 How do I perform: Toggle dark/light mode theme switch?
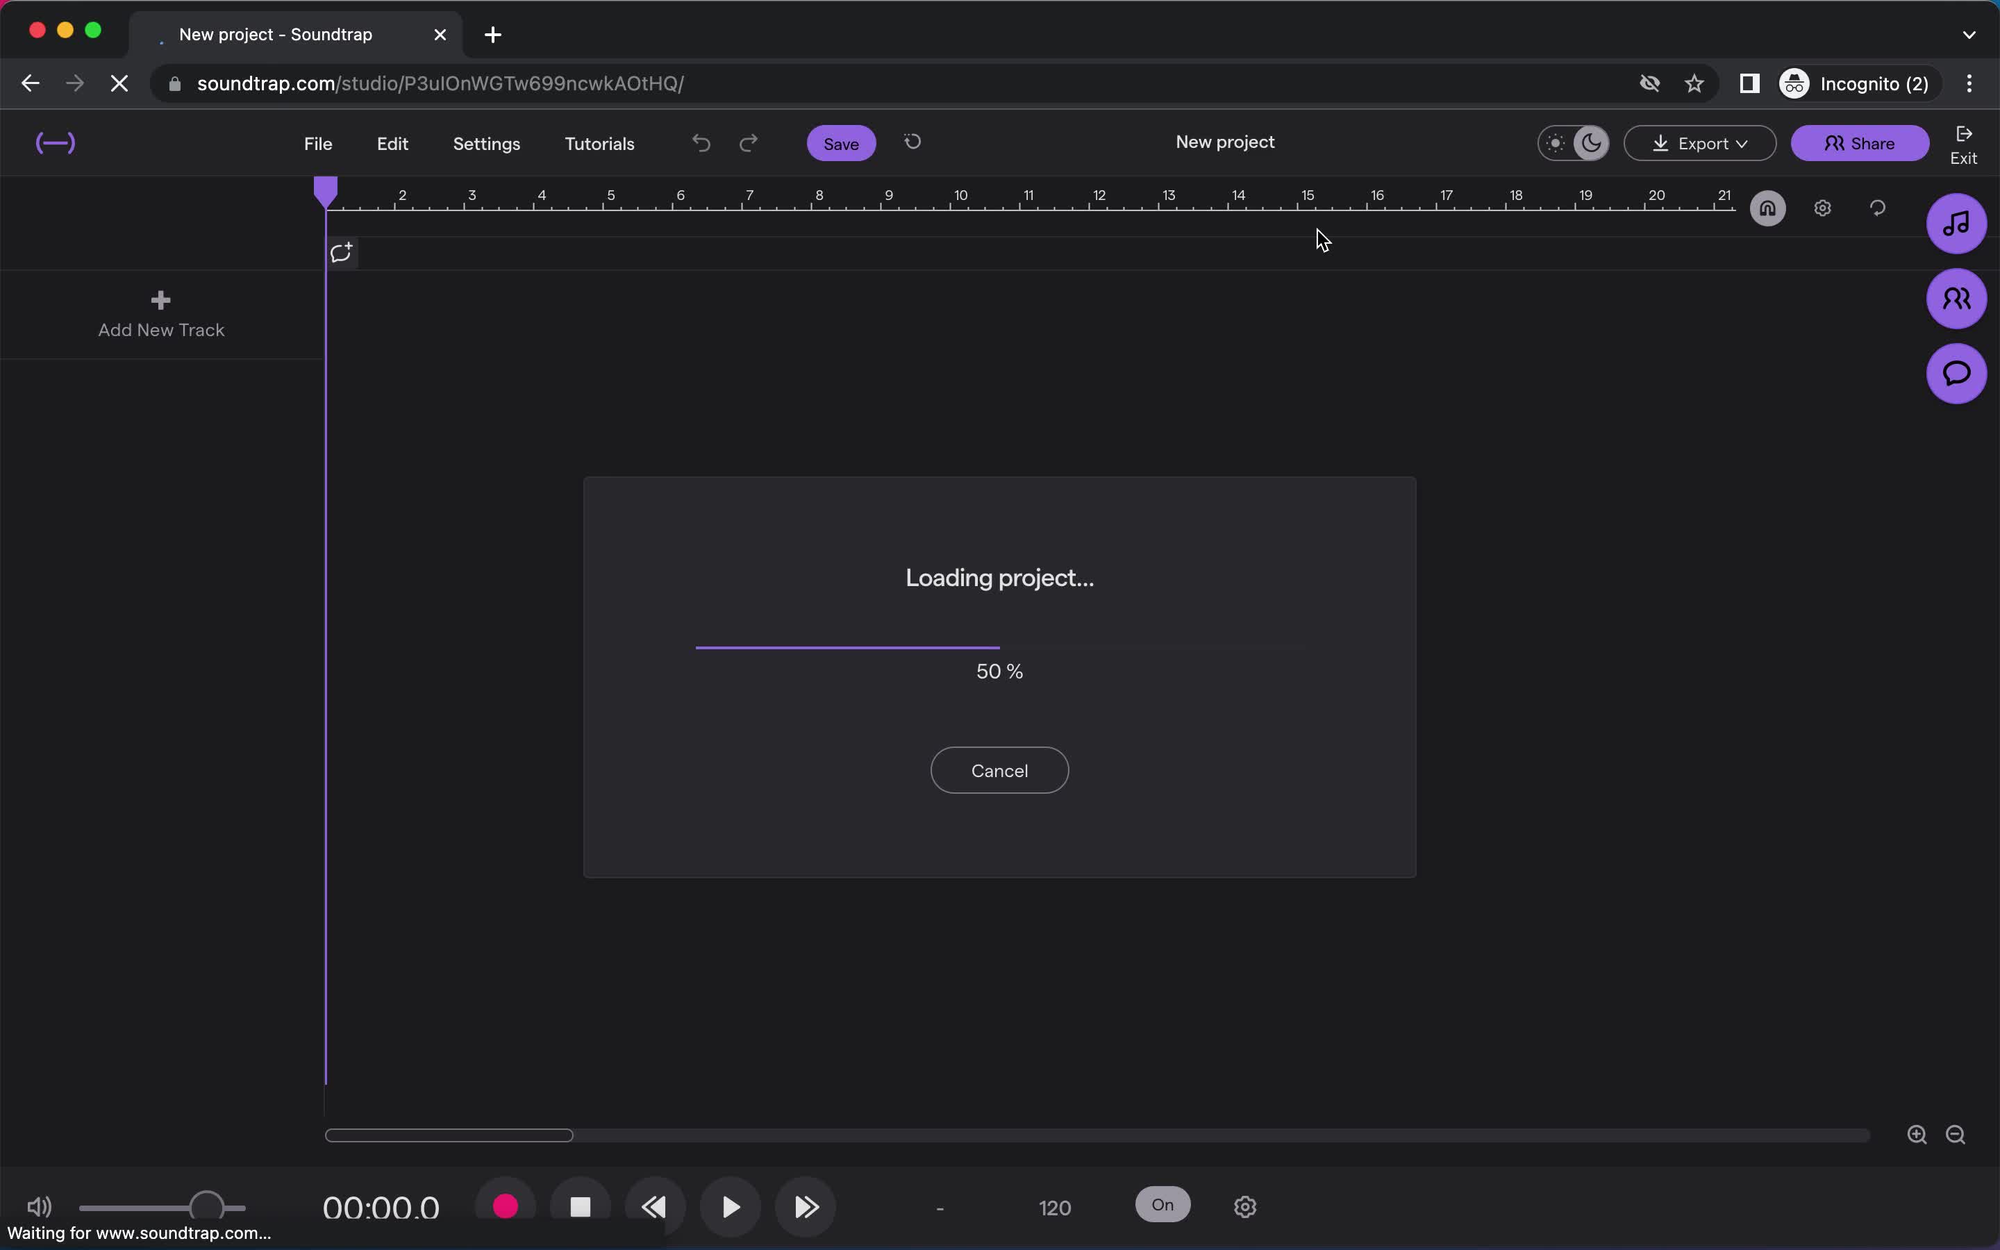tap(1574, 141)
